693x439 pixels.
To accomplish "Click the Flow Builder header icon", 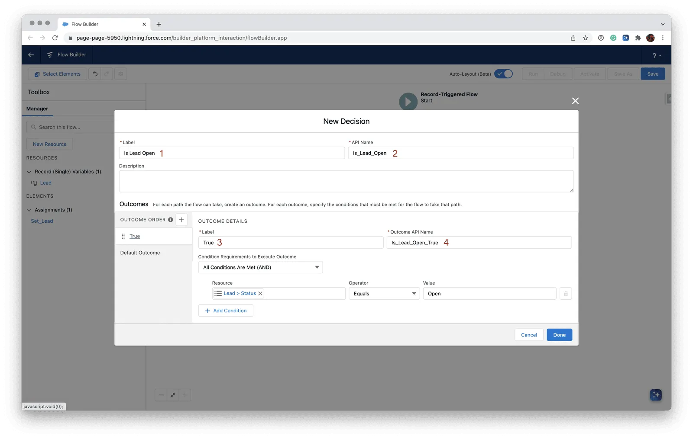I will [x=50, y=55].
